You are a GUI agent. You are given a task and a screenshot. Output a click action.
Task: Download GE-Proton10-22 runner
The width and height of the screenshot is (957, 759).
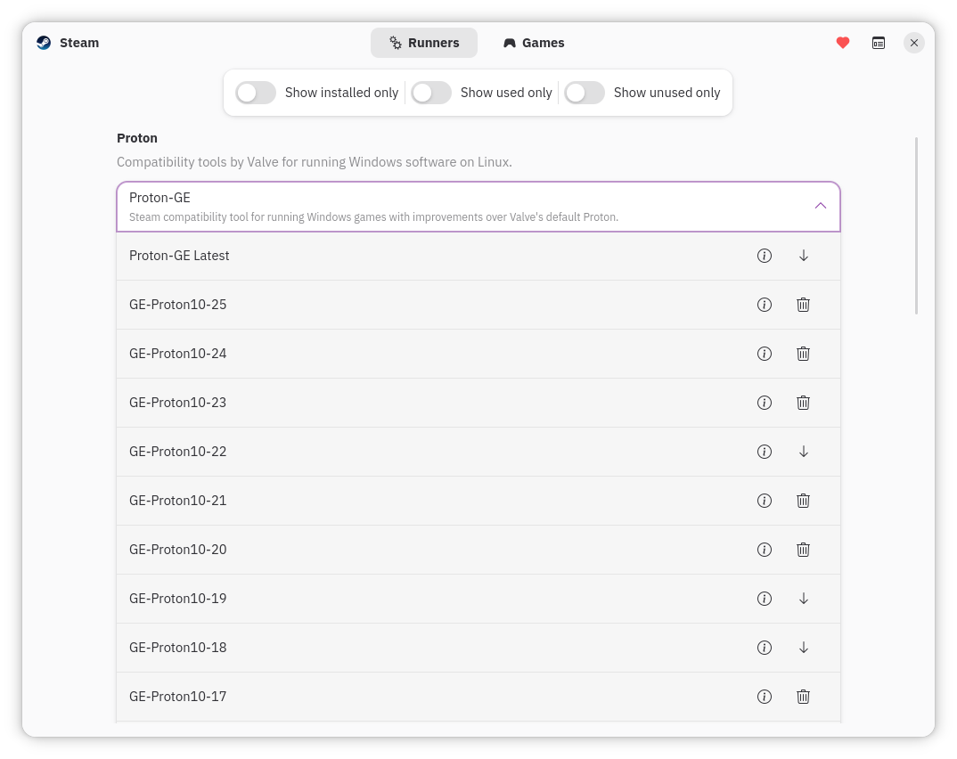tap(803, 452)
